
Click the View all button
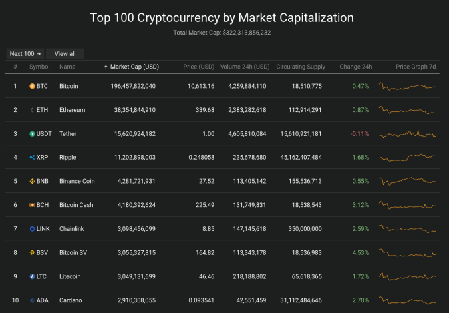coord(65,53)
